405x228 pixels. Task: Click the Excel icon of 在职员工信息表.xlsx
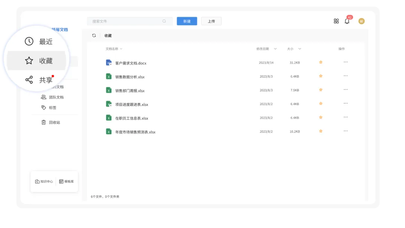(x=109, y=118)
